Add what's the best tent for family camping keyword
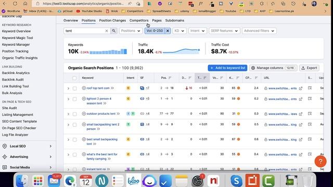 click(x=84, y=154)
